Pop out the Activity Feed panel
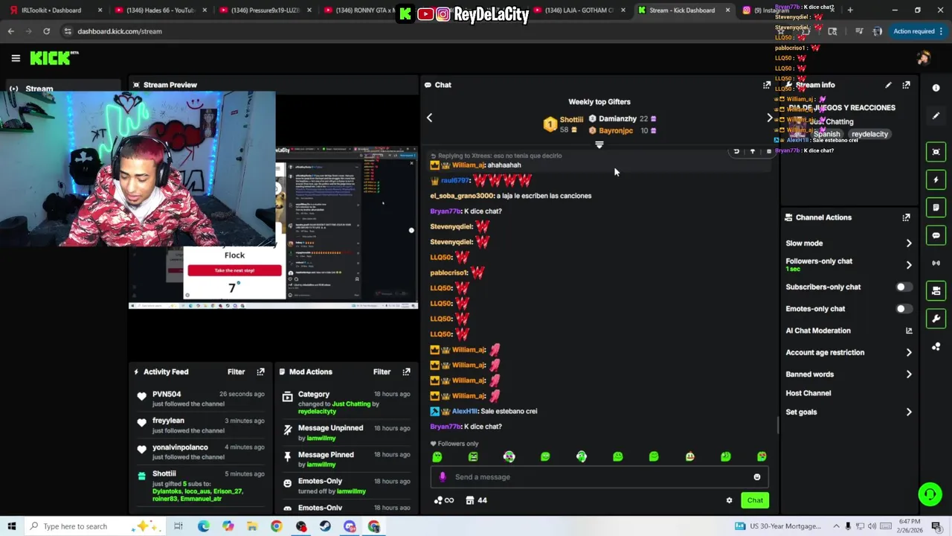952x536 pixels. (260, 371)
